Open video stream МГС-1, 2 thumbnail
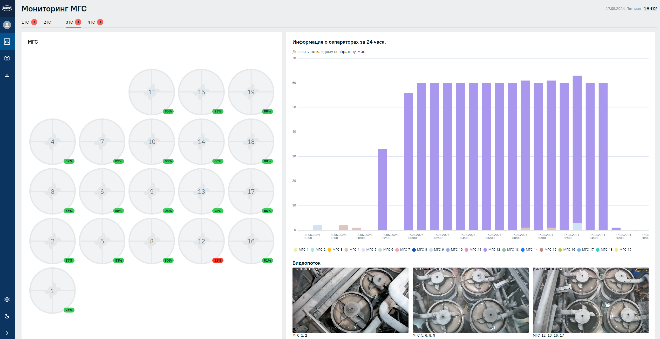Viewport: 660px width, 339px height. pos(350,300)
